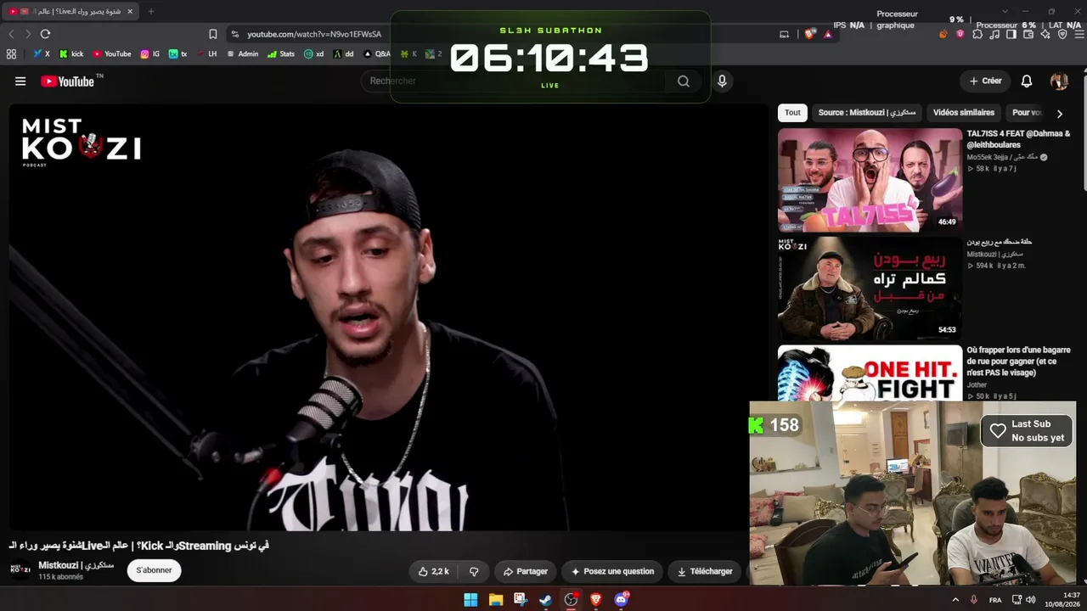
Task: Select the Source : Mistkouzi filter chip
Action: (x=867, y=113)
